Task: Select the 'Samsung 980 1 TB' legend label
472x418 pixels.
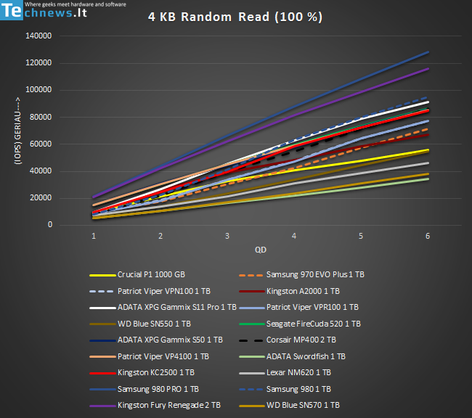Action: (298, 389)
